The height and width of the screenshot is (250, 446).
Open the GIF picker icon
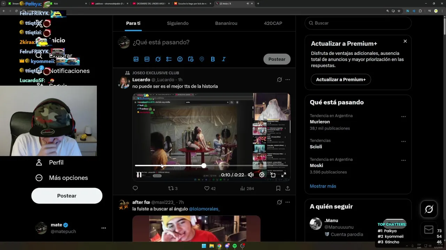147,59
